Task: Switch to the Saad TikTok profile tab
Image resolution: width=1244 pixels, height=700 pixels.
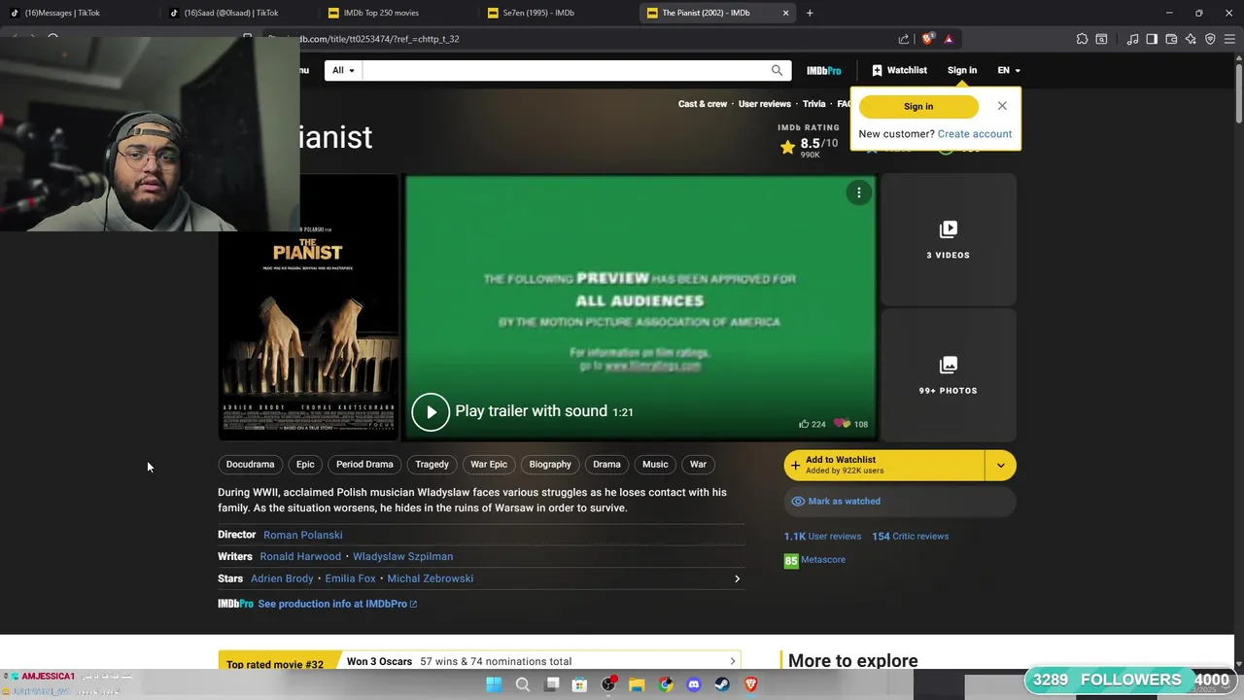Action: click(239, 13)
